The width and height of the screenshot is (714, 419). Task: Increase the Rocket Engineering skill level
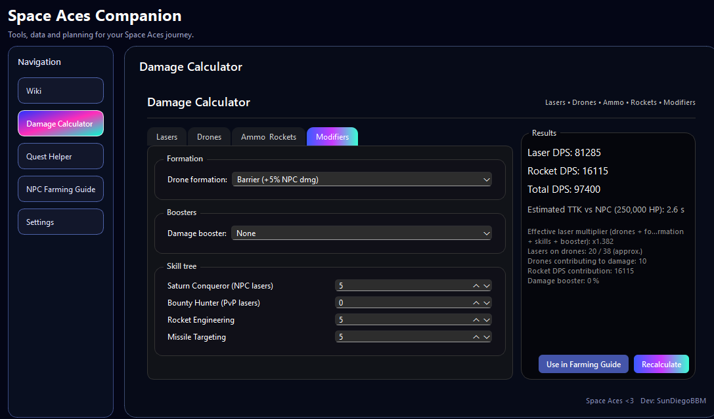pyautogui.click(x=476, y=319)
